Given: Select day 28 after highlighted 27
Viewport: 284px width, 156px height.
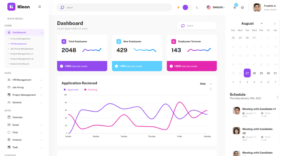Looking at the screenshot, I should point(254,73).
